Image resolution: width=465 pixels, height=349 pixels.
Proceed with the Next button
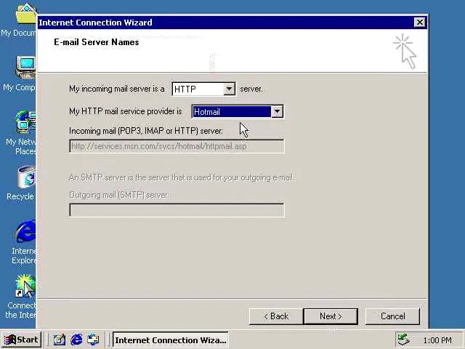click(331, 316)
